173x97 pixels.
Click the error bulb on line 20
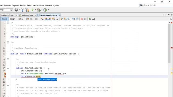tap(5, 76)
